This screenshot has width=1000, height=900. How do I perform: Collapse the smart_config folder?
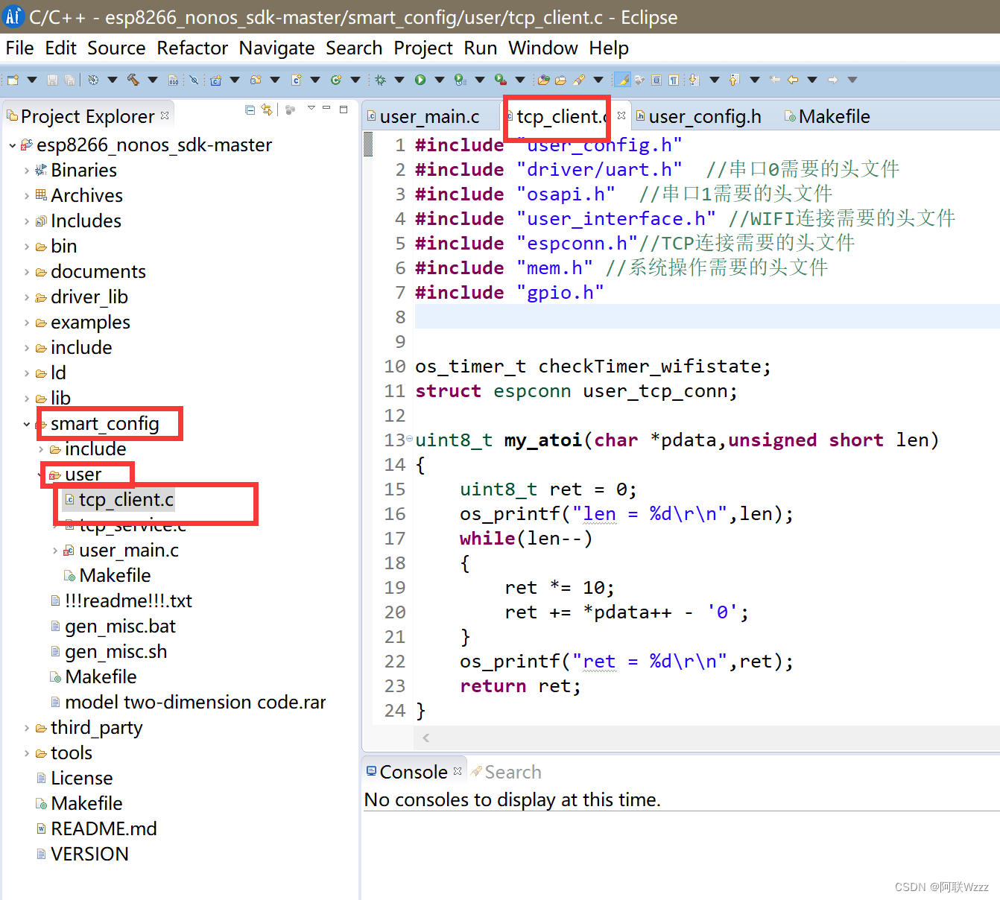[27, 424]
